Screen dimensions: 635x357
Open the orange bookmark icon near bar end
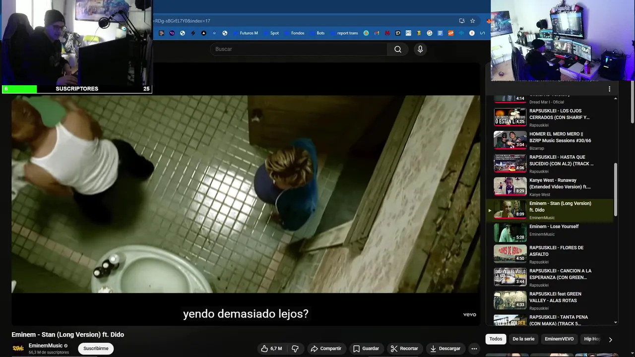click(451, 33)
